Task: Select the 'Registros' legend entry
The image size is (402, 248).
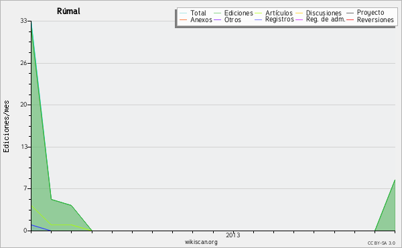Action: pyautogui.click(x=279, y=19)
